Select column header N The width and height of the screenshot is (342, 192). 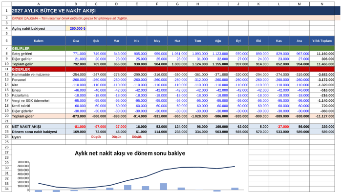tap(322, 4)
